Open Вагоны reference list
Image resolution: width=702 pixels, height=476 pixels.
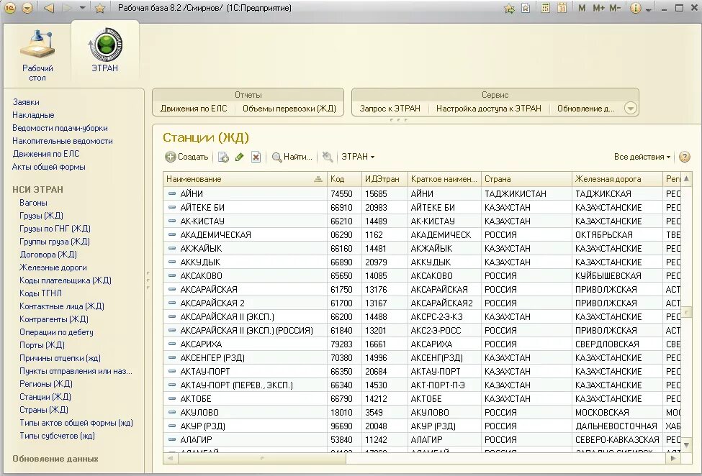pyautogui.click(x=33, y=203)
